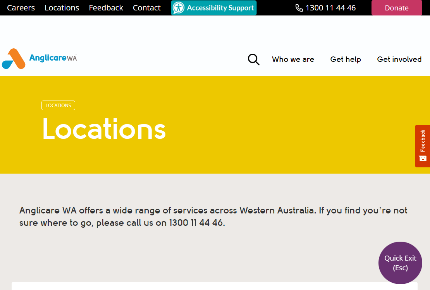Open the Get help menu

click(x=346, y=60)
